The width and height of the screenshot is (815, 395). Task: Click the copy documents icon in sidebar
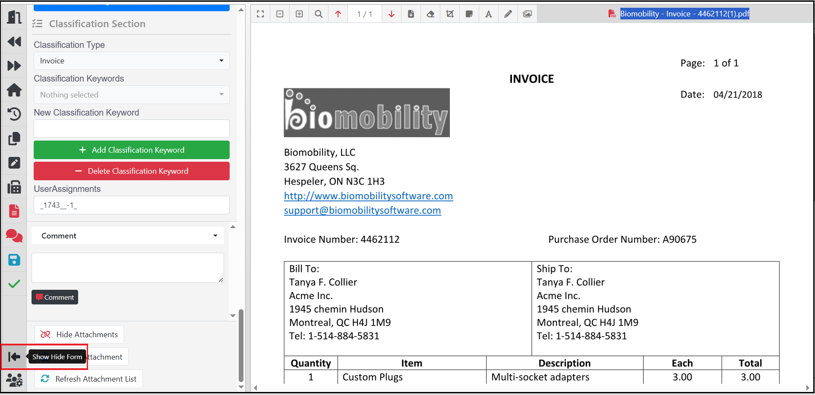coord(14,138)
